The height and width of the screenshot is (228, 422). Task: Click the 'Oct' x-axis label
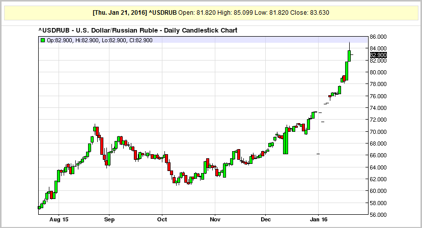point(162,219)
